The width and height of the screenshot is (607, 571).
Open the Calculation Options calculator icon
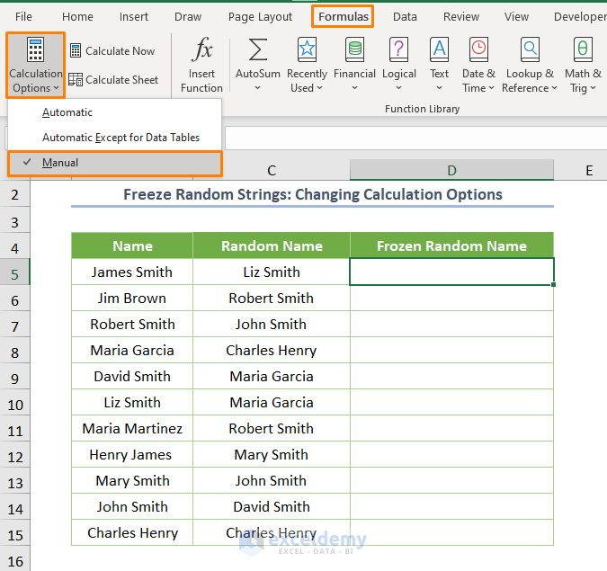[35, 49]
